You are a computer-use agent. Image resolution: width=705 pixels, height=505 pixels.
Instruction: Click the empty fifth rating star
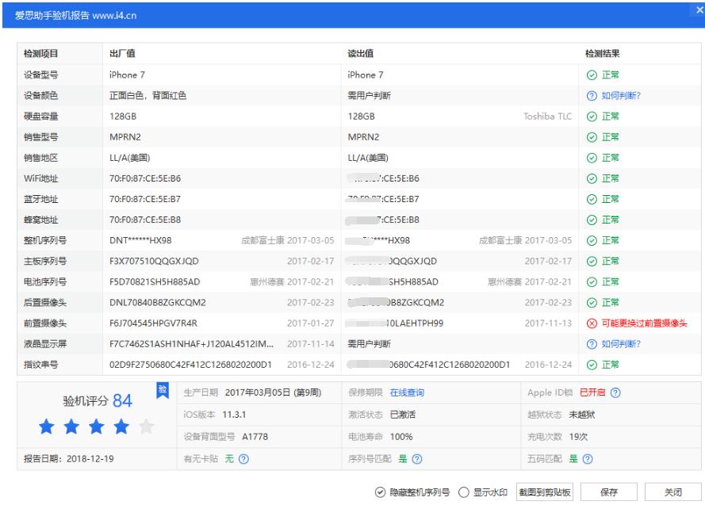pyautogui.click(x=145, y=426)
